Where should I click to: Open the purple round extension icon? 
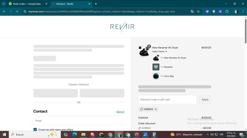click(207, 11)
